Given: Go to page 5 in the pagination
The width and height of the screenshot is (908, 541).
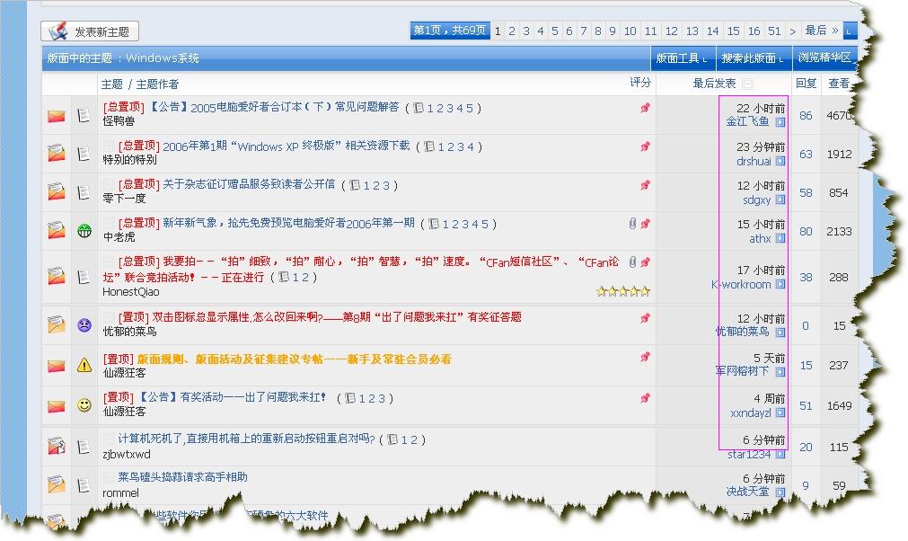Looking at the screenshot, I should click(x=555, y=31).
